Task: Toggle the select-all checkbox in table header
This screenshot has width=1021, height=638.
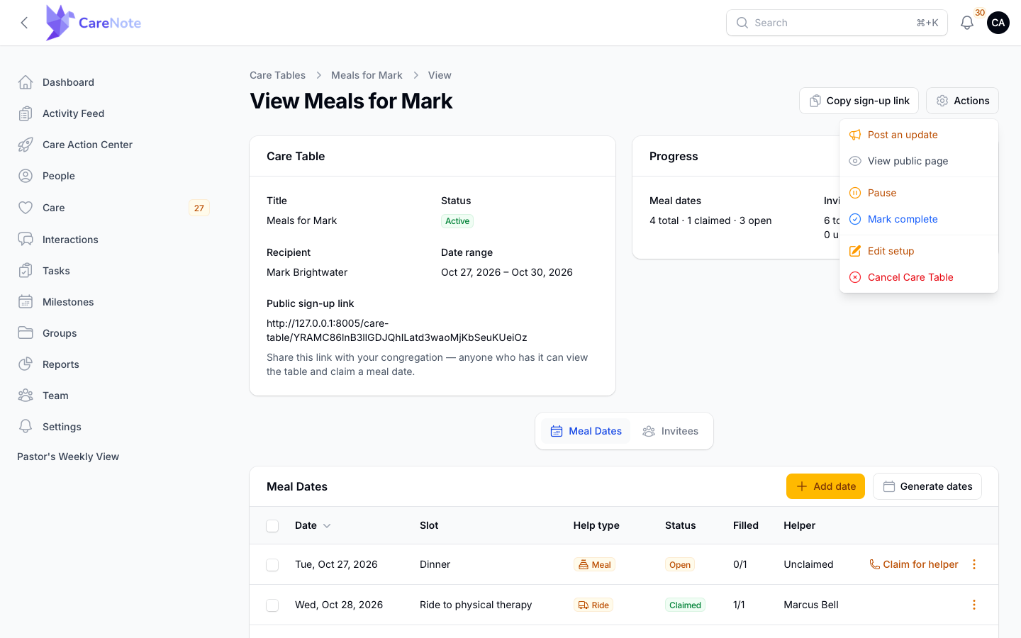Action: coord(272,526)
